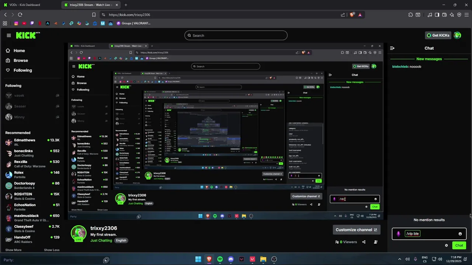The width and height of the screenshot is (472, 265).
Task: Open the YouTube bookmark
Action: click(24, 23)
